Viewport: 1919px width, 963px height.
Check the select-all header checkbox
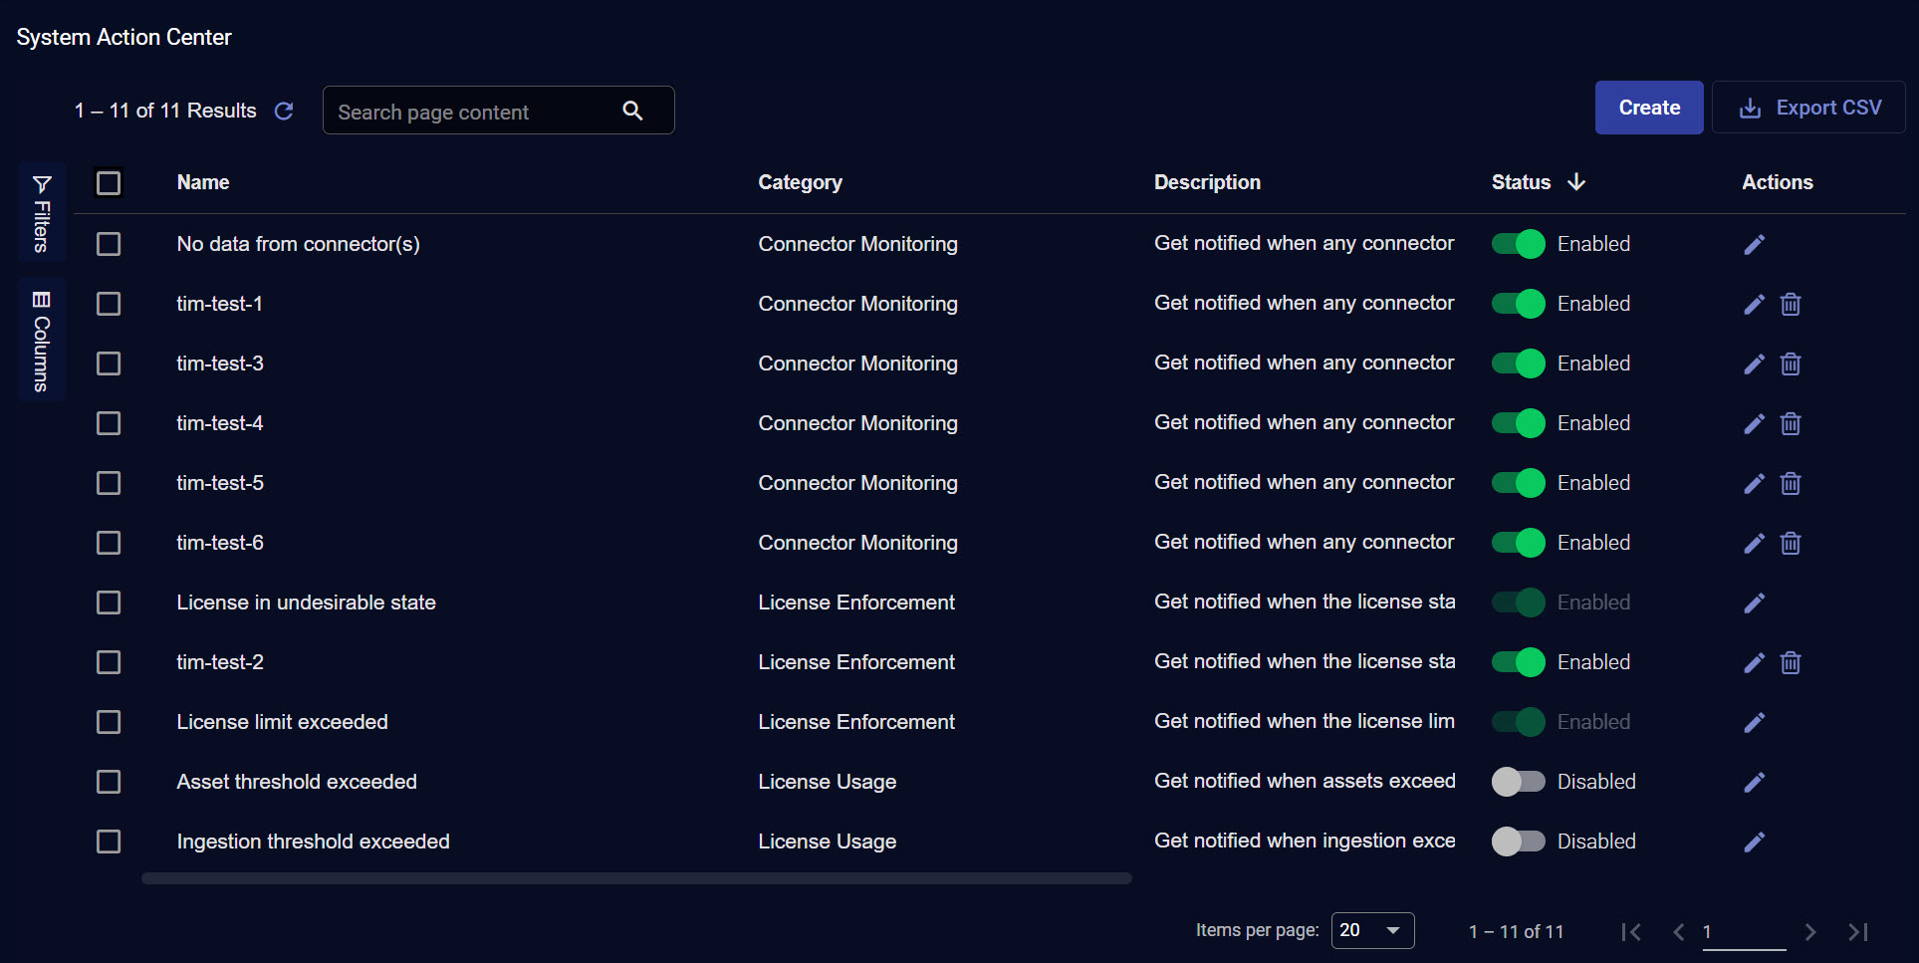pos(109,183)
